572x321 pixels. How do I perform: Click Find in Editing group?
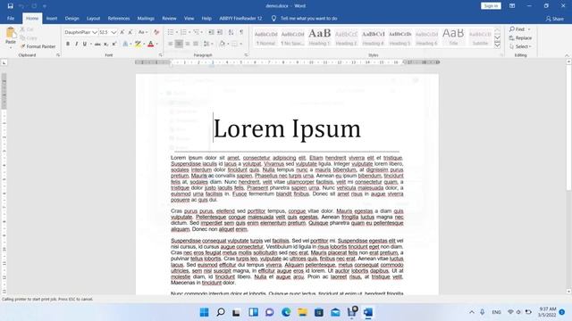[x=517, y=29]
